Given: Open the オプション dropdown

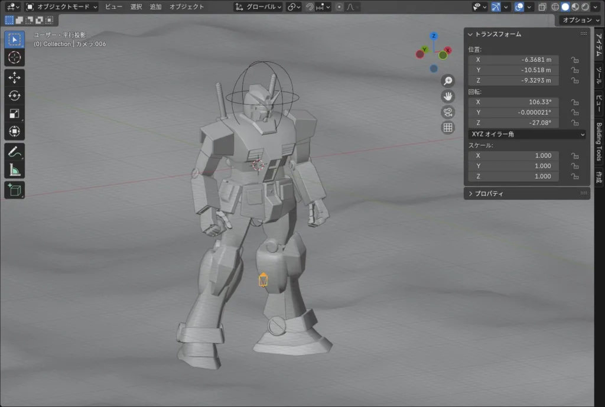Looking at the screenshot, I should click(x=580, y=20).
